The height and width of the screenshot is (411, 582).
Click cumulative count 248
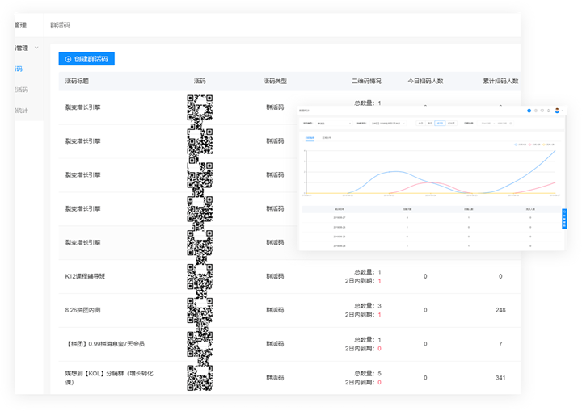pyautogui.click(x=500, y=310)
